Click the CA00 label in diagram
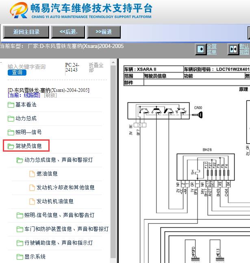Image resolution: width=250 pixels, height=263 pixels. point(198,108)
